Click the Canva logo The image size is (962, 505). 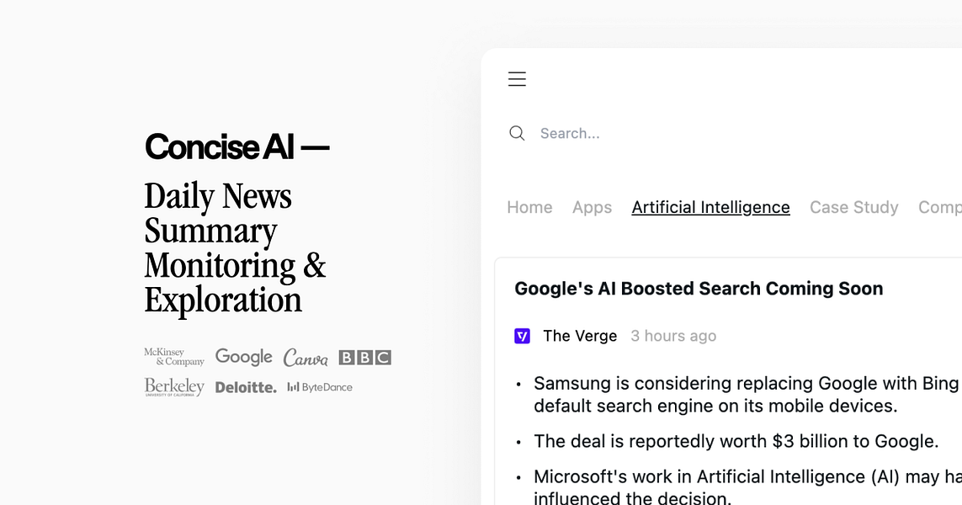tap(306, 358)
